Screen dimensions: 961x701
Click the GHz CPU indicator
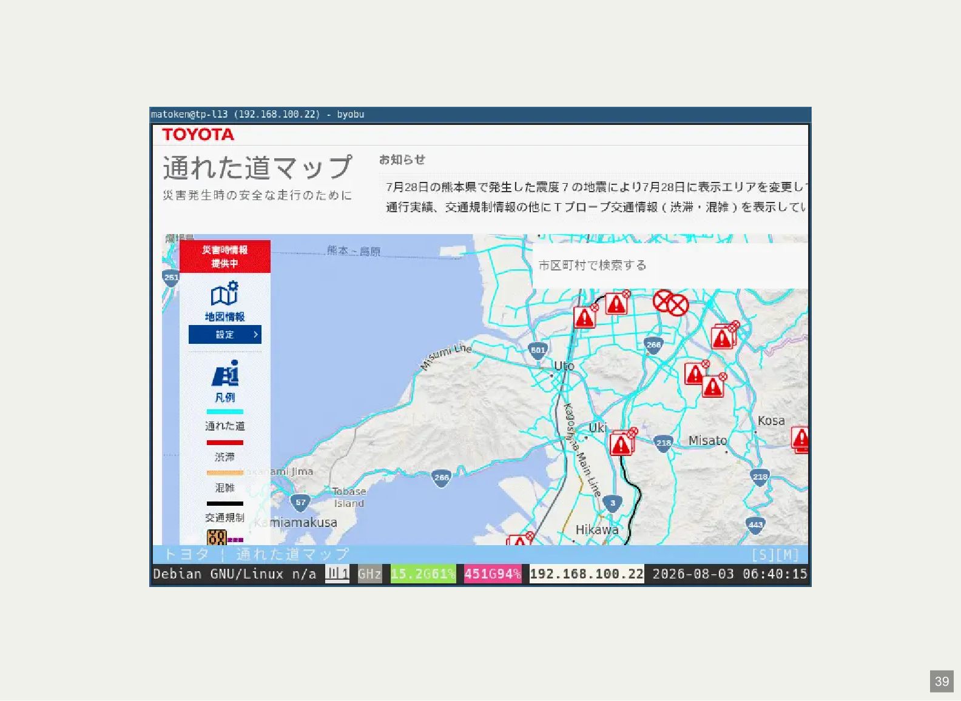coord(369,574)
